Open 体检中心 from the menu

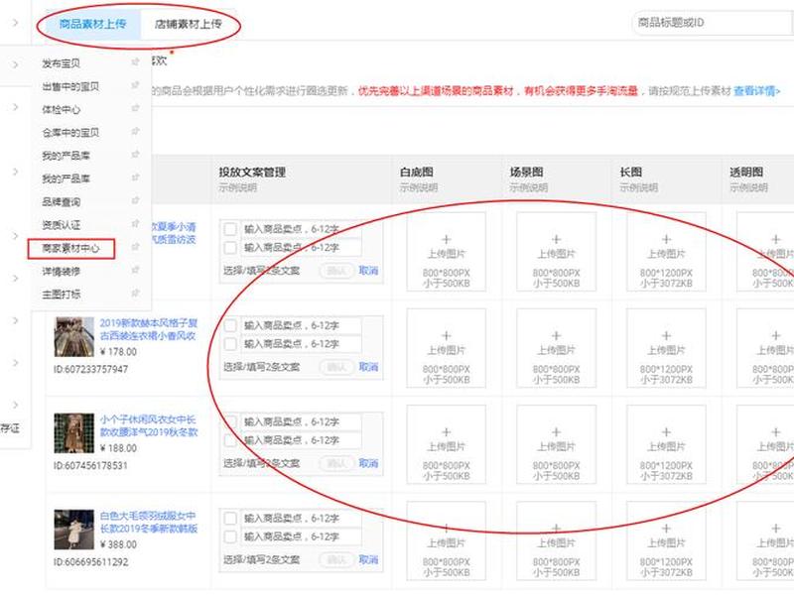61,109
